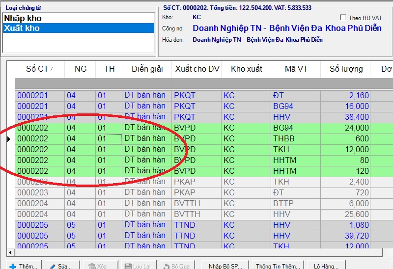Click the current row arrow indicator
This screenshot has width=393, height=269.
click(9, 139)
